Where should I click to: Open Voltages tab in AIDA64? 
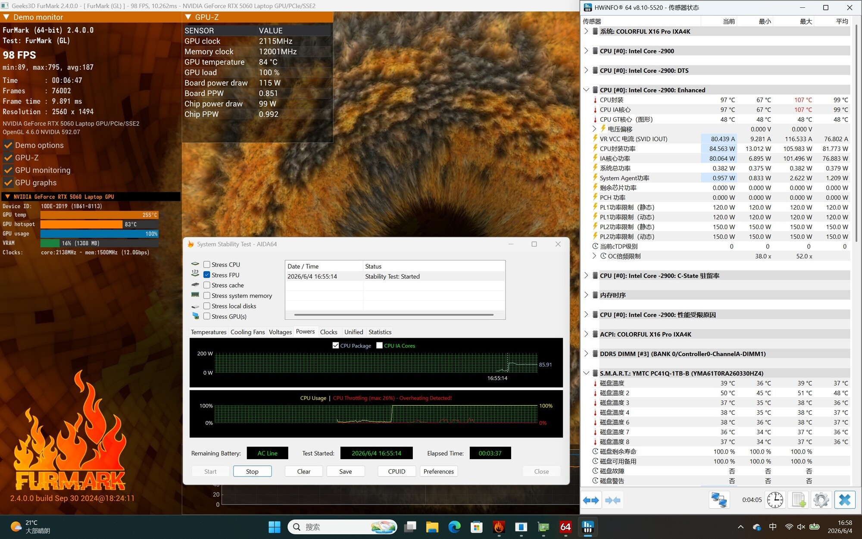pos(280,332)
